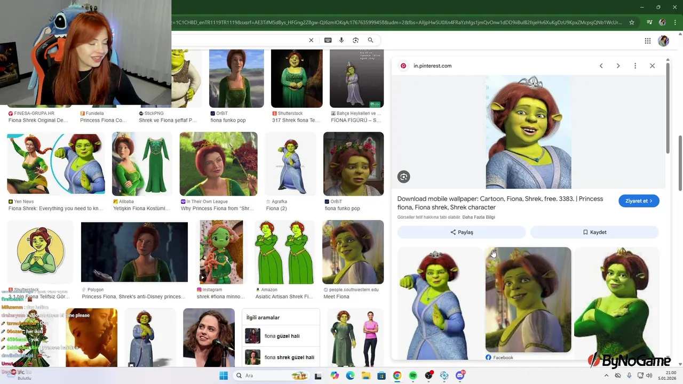Click the microphone tray icon
The width and height of the screenshot is (683, 384).
pyautogui.click(x=629, y=375)
